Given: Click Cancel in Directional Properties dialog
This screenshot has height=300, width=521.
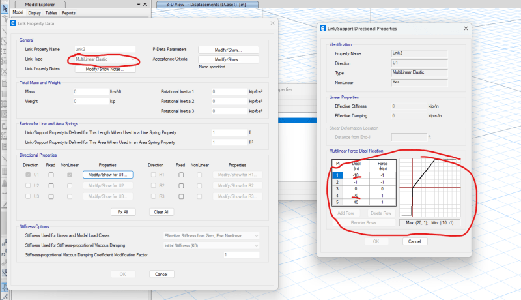Looking at the screenshot, I should click(415, 241).
